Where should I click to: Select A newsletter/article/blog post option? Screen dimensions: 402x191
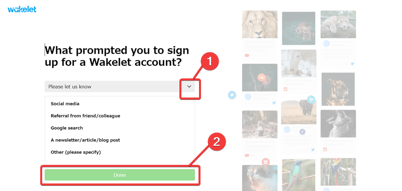point(85,140)
